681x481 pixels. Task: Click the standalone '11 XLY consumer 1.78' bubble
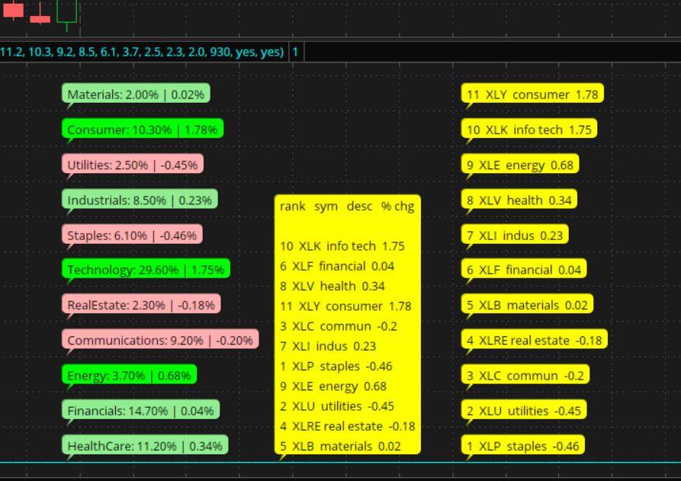(532, 94)
